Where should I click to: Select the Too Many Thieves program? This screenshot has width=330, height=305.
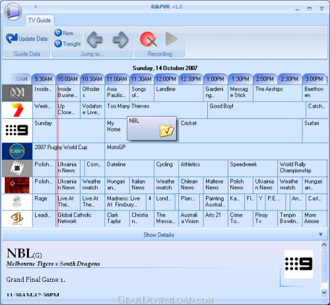tap(156, 110)
